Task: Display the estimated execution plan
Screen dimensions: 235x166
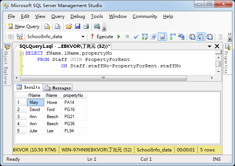Action: tap(145, 37)
